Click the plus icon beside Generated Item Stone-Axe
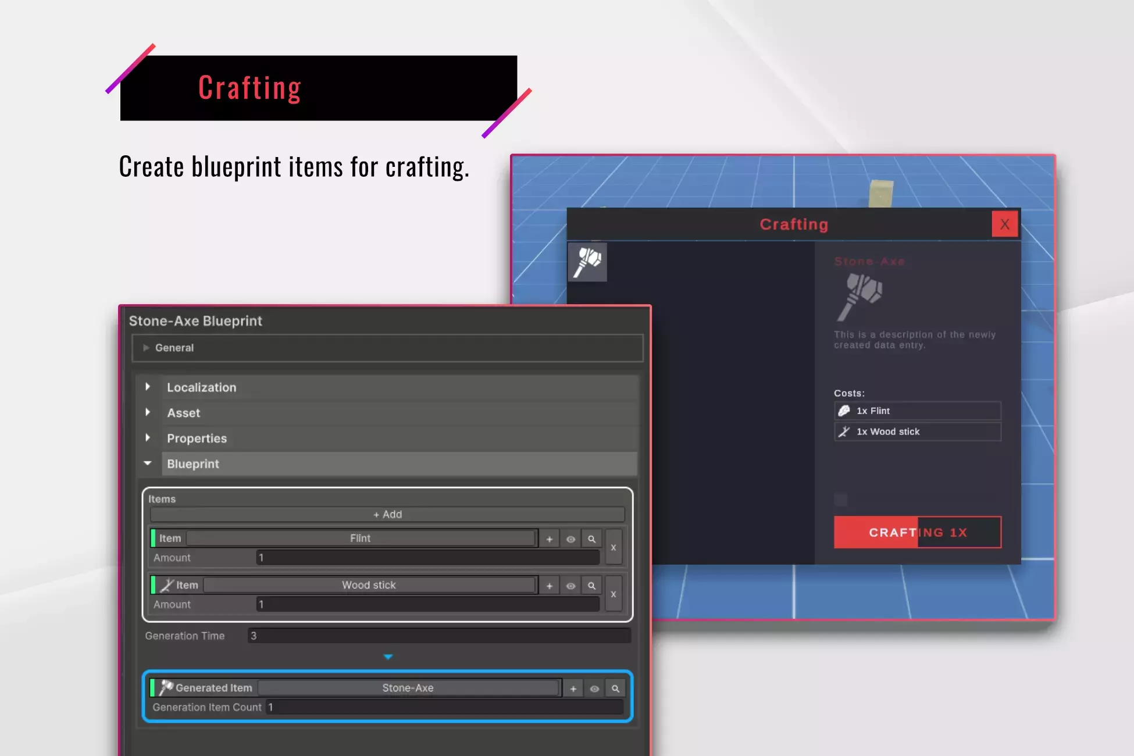1134x756 pixels. (x=573, y=689)
